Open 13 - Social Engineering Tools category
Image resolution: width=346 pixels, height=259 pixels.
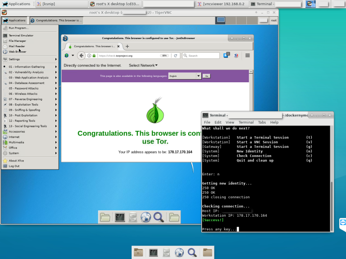(30, 126)
